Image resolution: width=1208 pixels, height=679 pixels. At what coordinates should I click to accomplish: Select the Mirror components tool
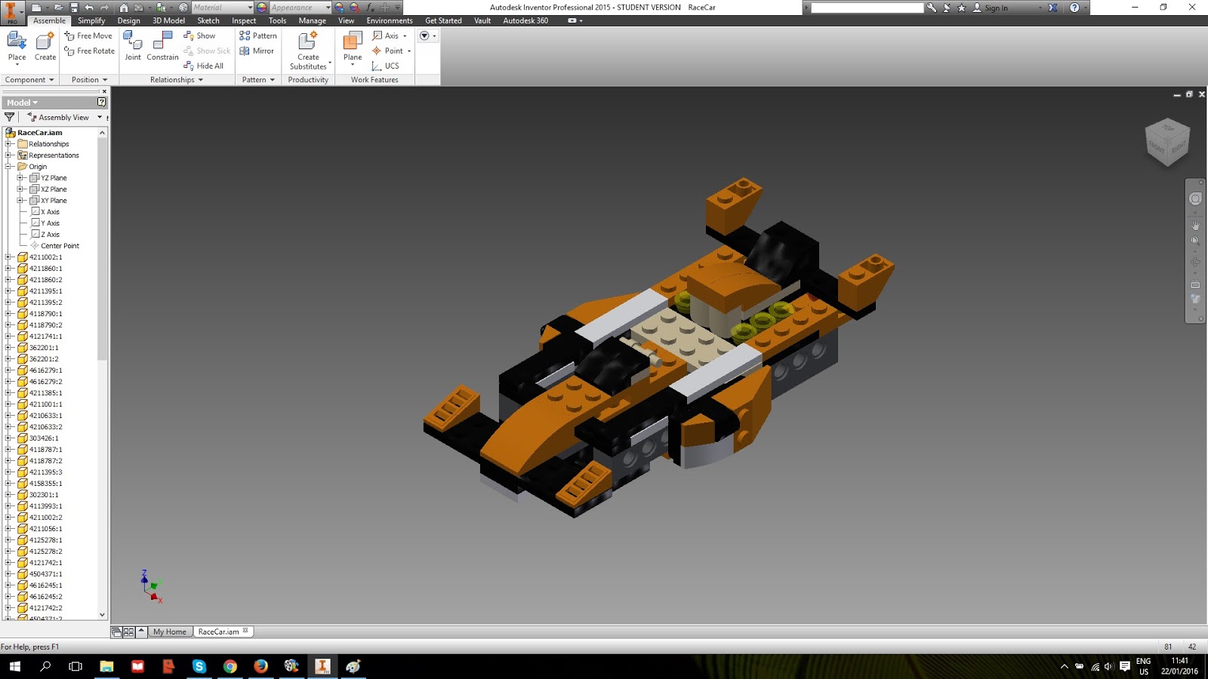tap(257, 51)
